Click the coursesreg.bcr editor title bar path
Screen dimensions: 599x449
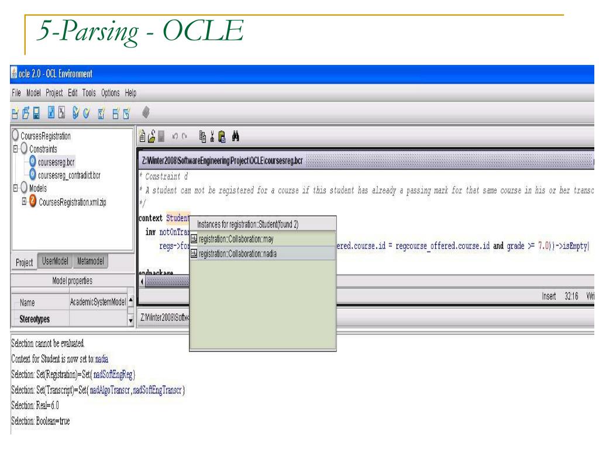click(222, 160)
